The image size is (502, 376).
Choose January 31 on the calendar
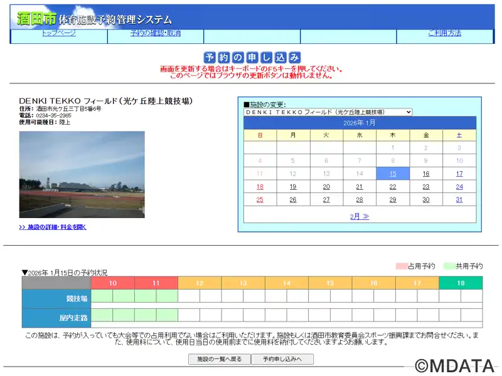click(459, 200)
